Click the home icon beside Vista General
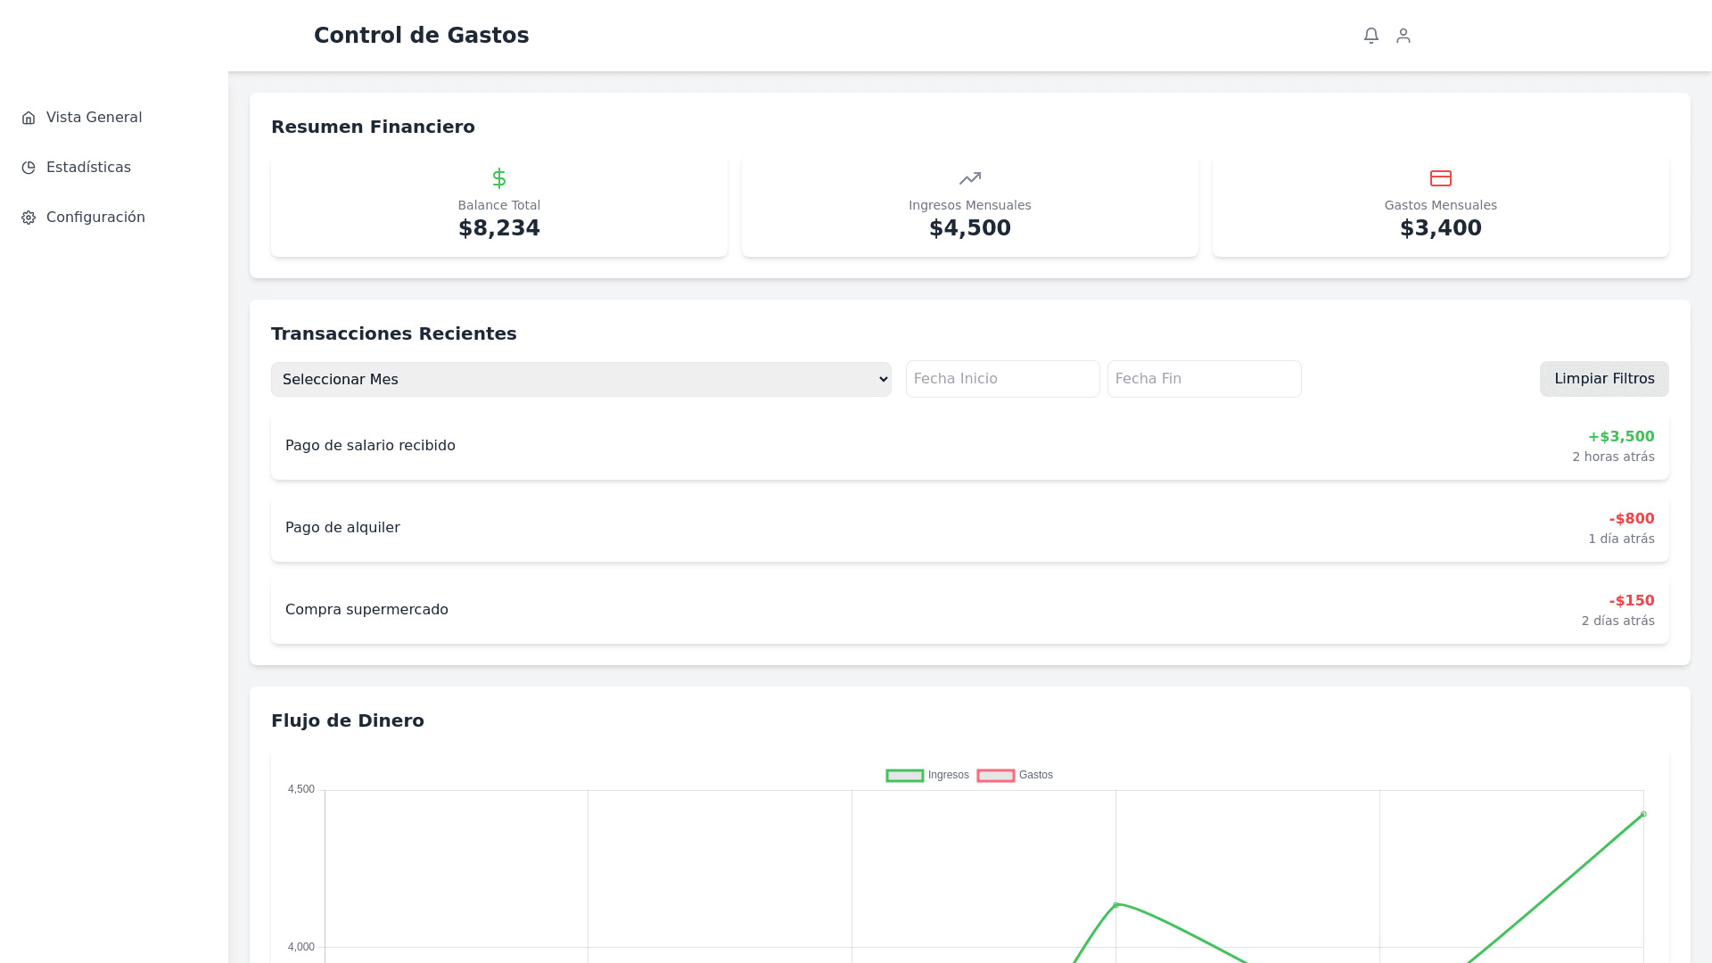 pyautogui.click(x=29, y=118)
